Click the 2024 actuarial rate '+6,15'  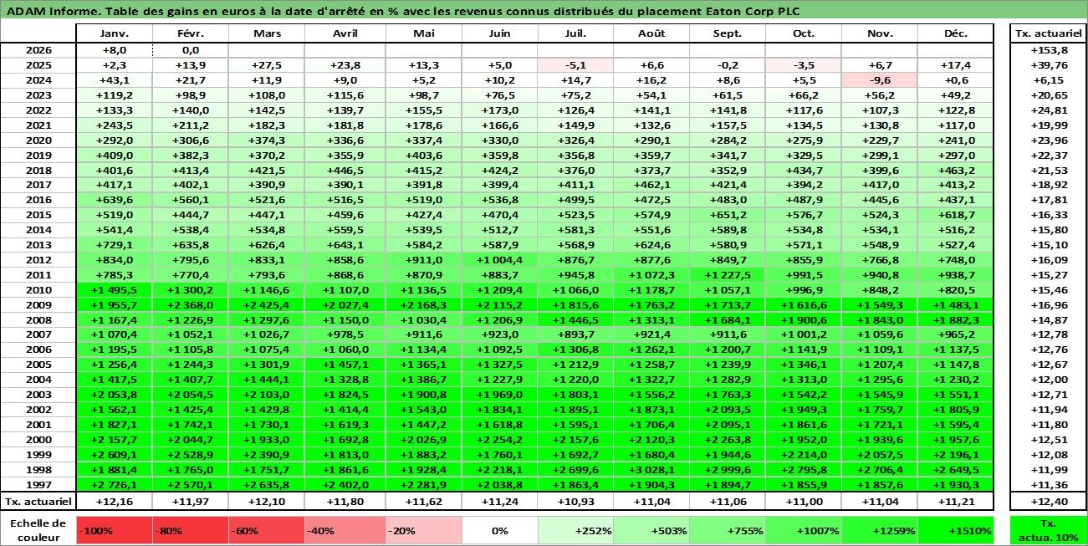(1048, 79)
